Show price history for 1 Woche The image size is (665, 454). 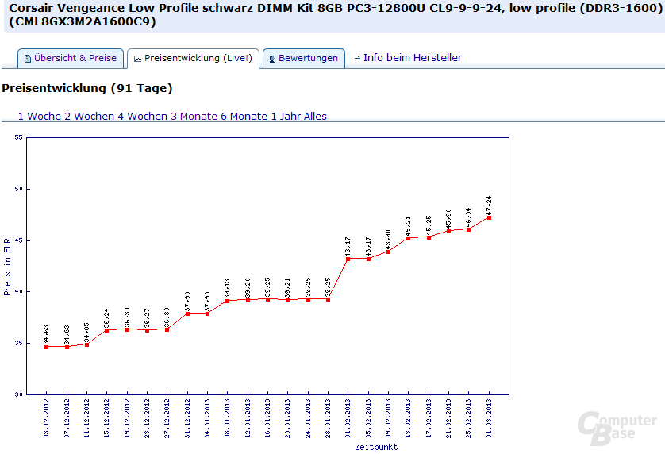pos(40,116)
